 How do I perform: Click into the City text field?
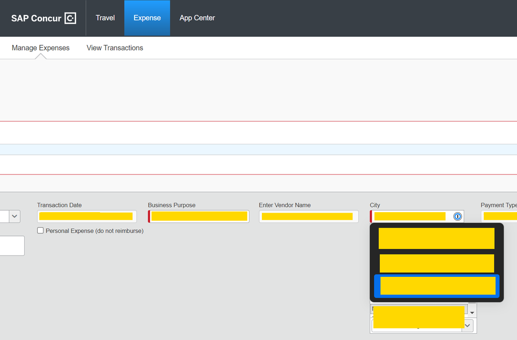coord(410,216)
